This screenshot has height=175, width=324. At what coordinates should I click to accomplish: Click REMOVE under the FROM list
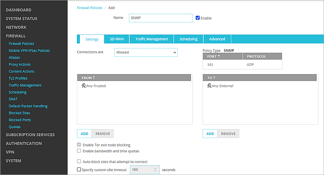pos(103,134)
